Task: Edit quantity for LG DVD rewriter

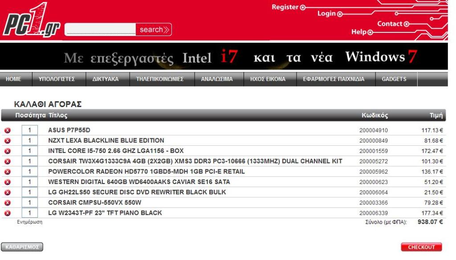Action: tap(30, 192)
